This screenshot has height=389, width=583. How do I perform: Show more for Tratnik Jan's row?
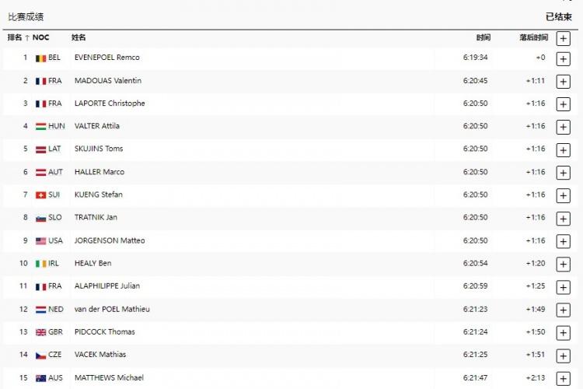point(563,218)
